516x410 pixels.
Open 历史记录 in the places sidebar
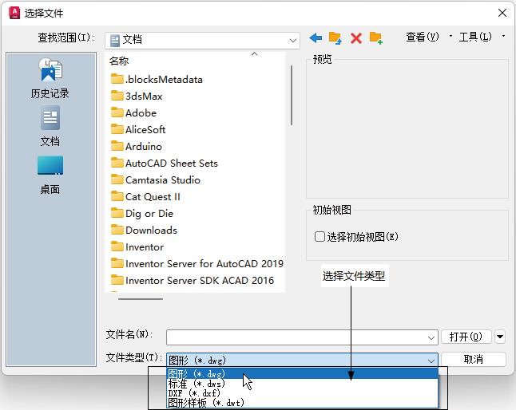click(50, 80)
